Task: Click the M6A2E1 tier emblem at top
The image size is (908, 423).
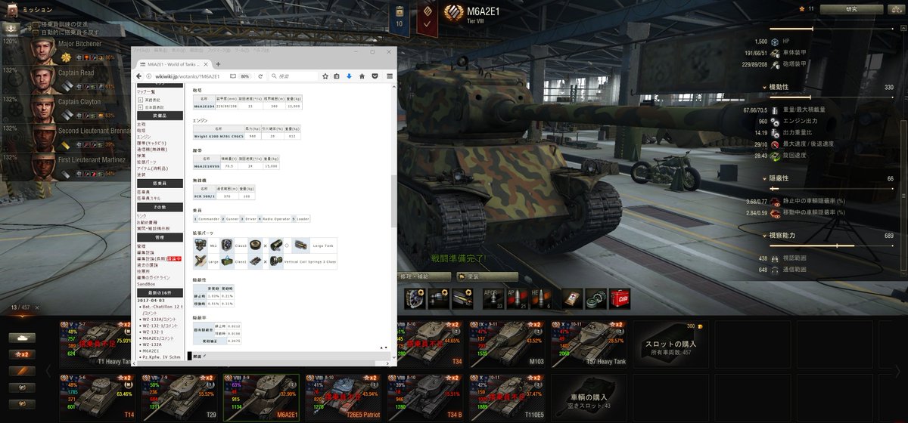Action: pos(453,13)
